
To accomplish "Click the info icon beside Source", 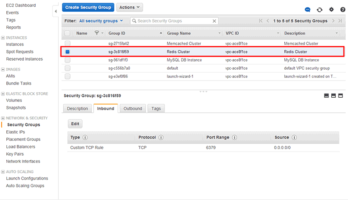I will [294, 138].
